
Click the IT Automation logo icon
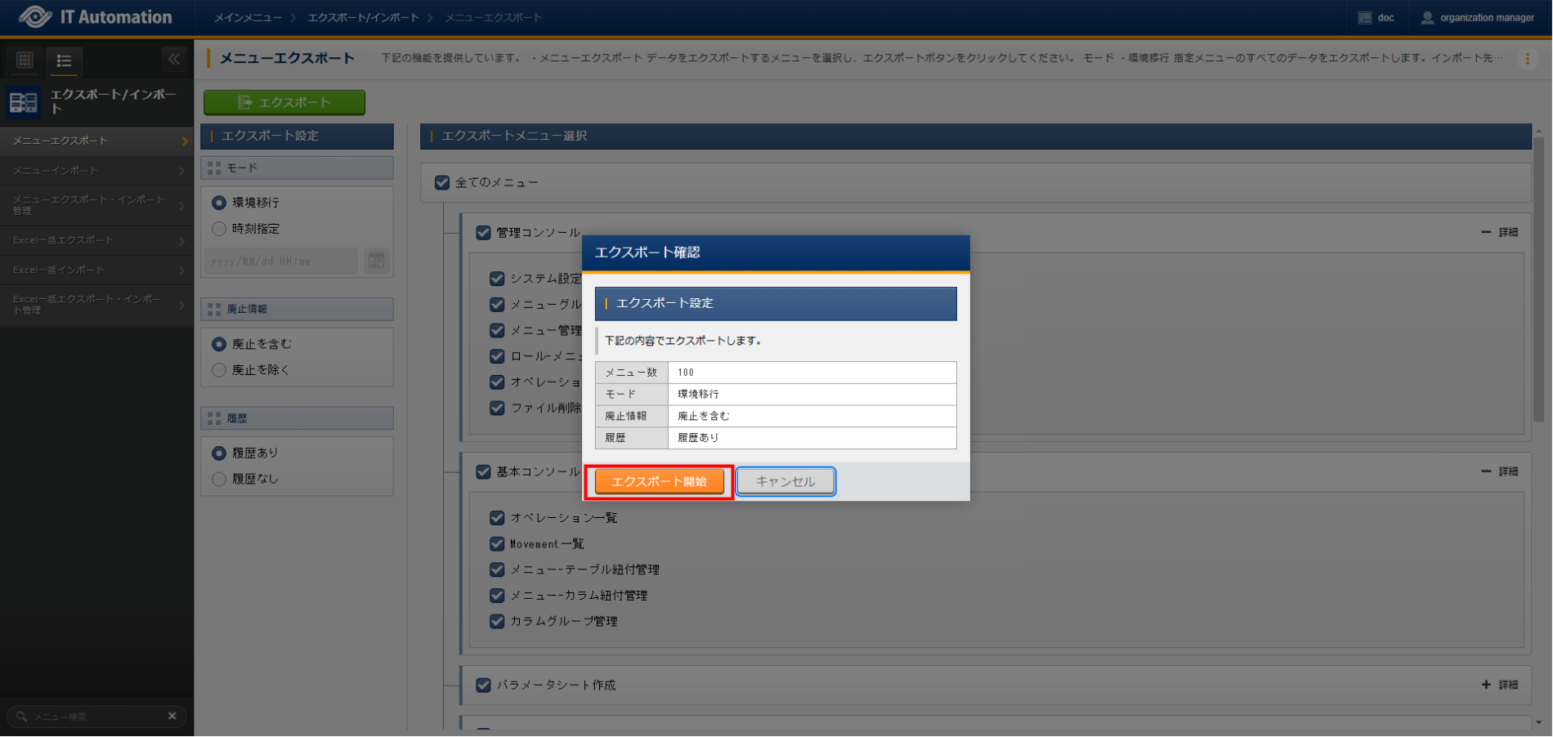click(35, 17)
